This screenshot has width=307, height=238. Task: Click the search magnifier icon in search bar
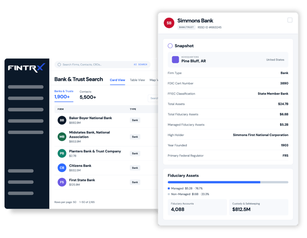(x=59, y=65)
